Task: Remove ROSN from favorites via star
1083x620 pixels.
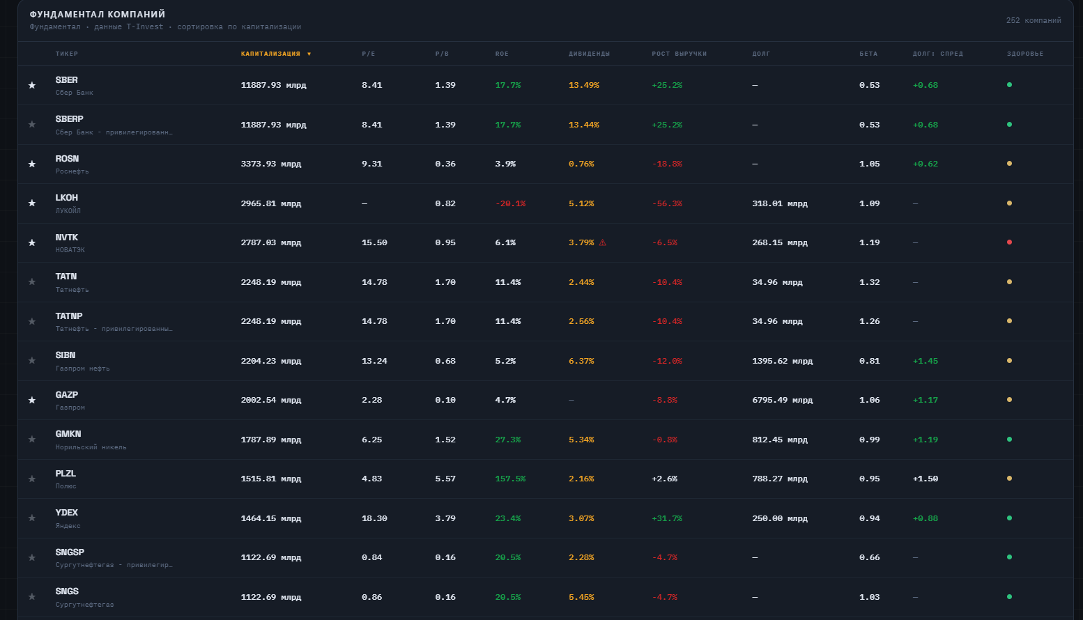Action: [x=32, y=164]
